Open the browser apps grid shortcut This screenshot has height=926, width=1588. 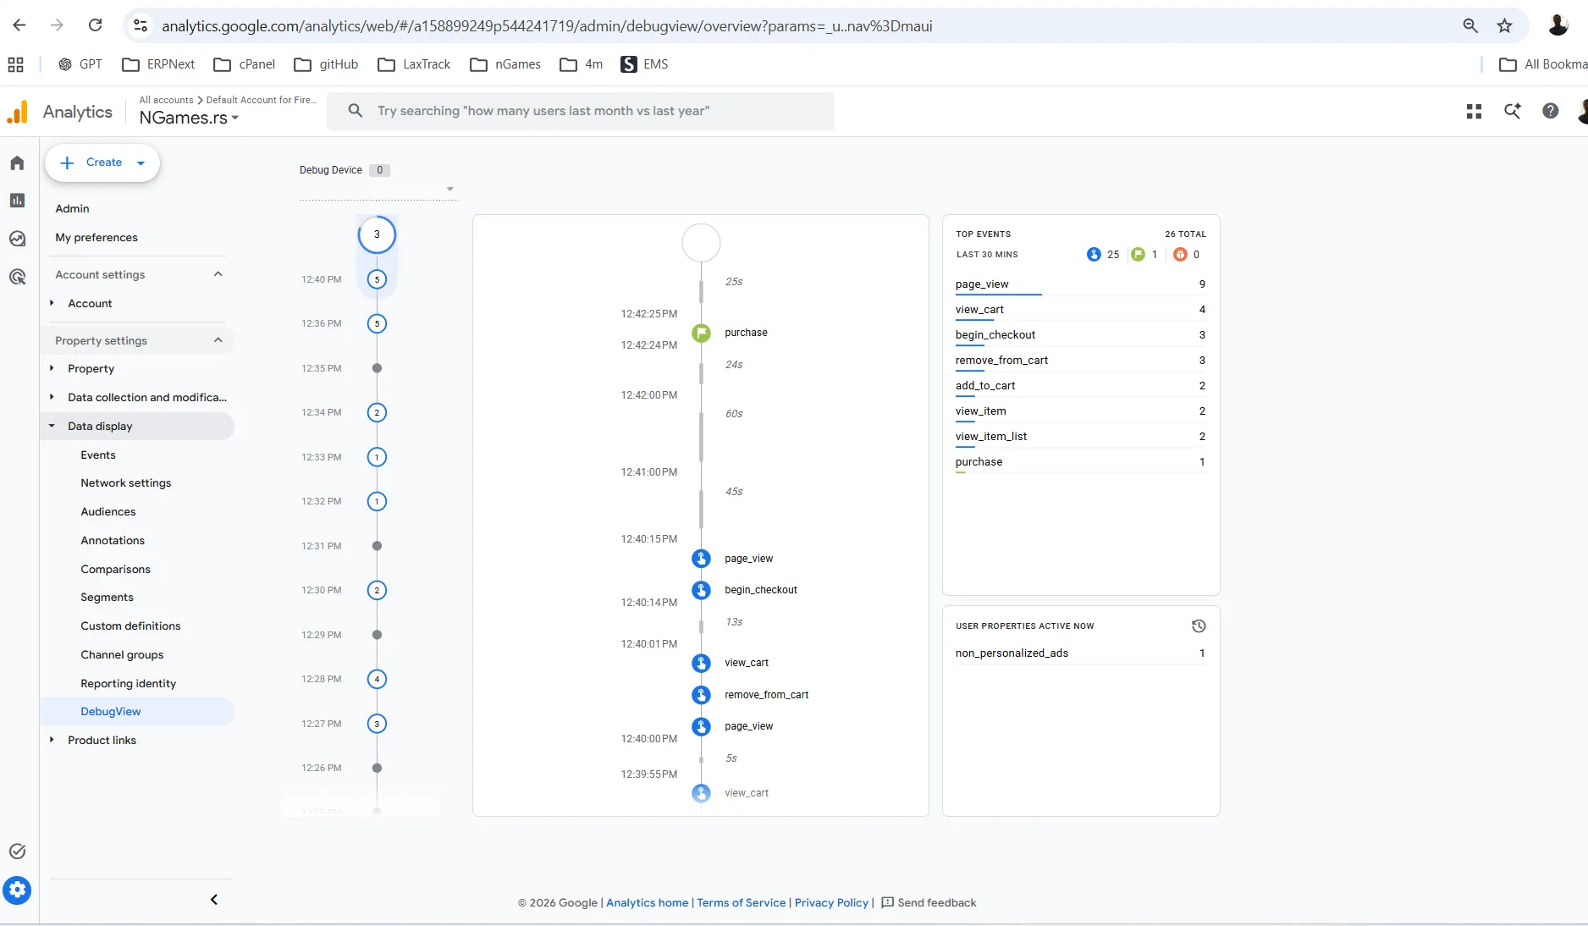[15, 64]
